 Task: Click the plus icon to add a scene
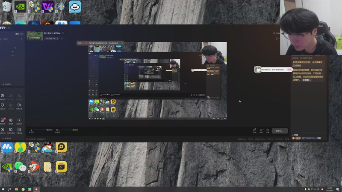click(22, 39)
